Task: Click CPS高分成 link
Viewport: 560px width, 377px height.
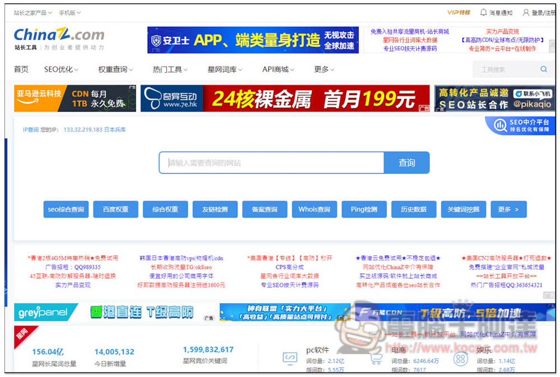Action: coord(290,267)
